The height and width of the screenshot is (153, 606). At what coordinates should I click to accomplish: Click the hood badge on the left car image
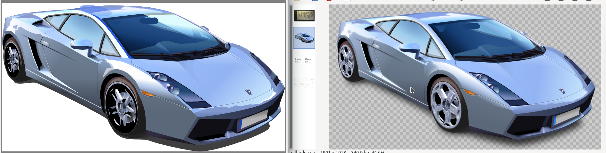(248, 92)
